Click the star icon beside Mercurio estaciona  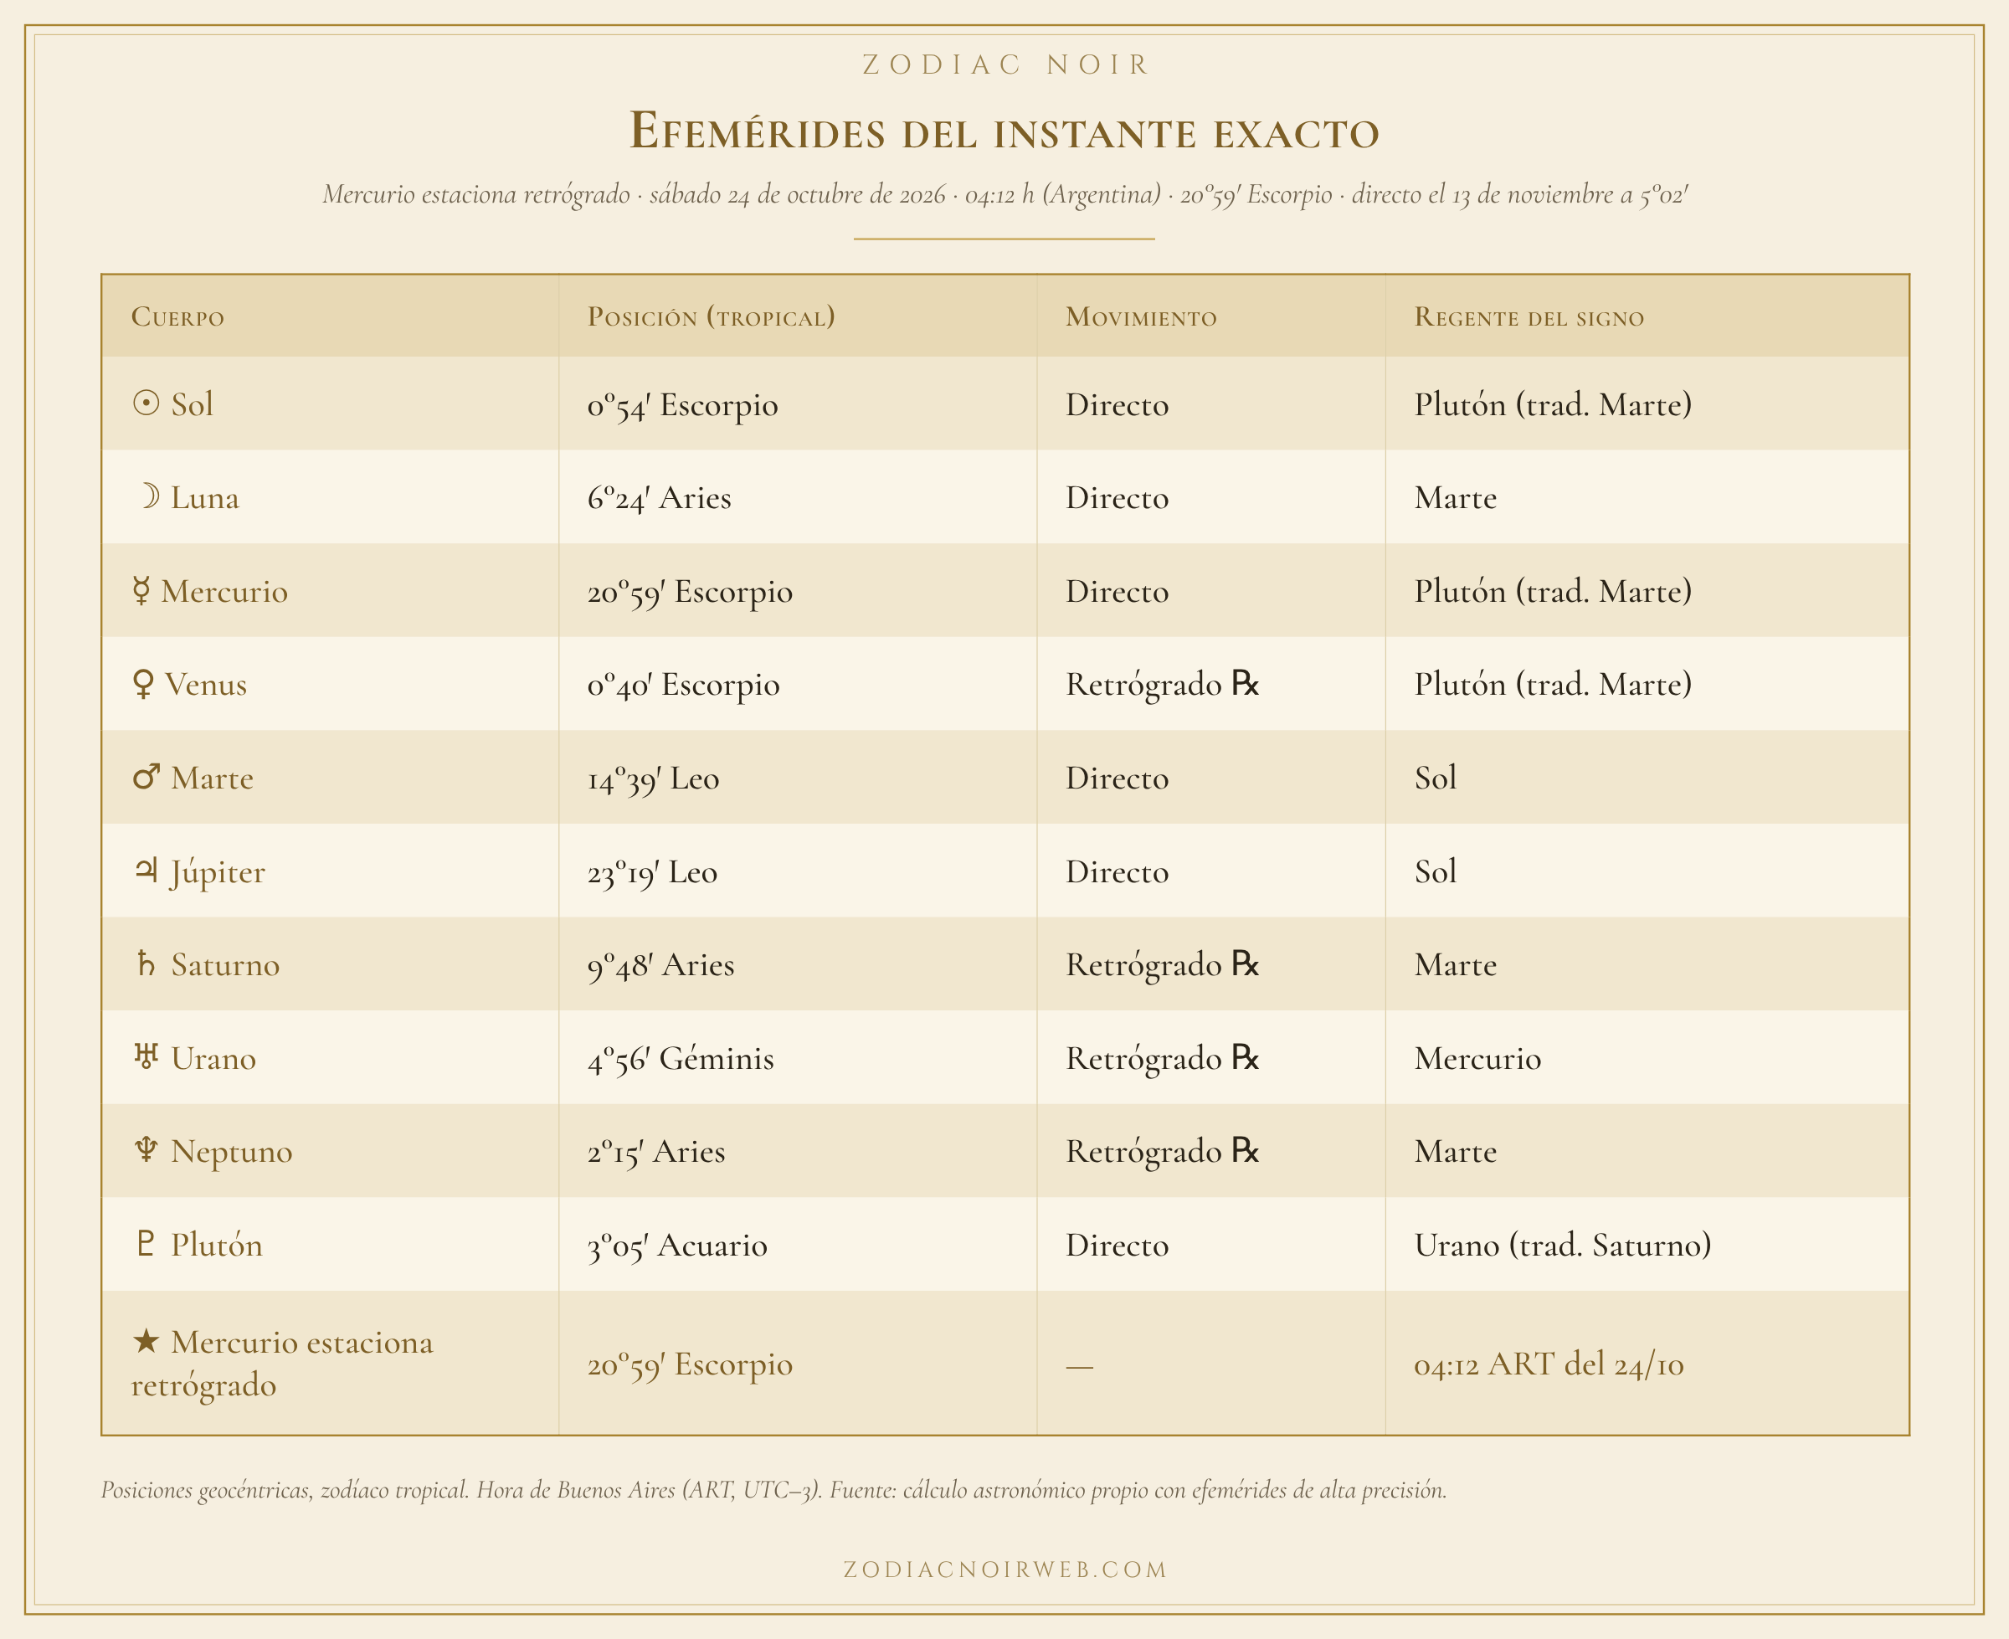tap(146, 1339)
